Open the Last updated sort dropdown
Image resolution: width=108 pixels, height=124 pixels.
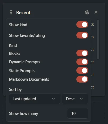(x=35, y=99)
